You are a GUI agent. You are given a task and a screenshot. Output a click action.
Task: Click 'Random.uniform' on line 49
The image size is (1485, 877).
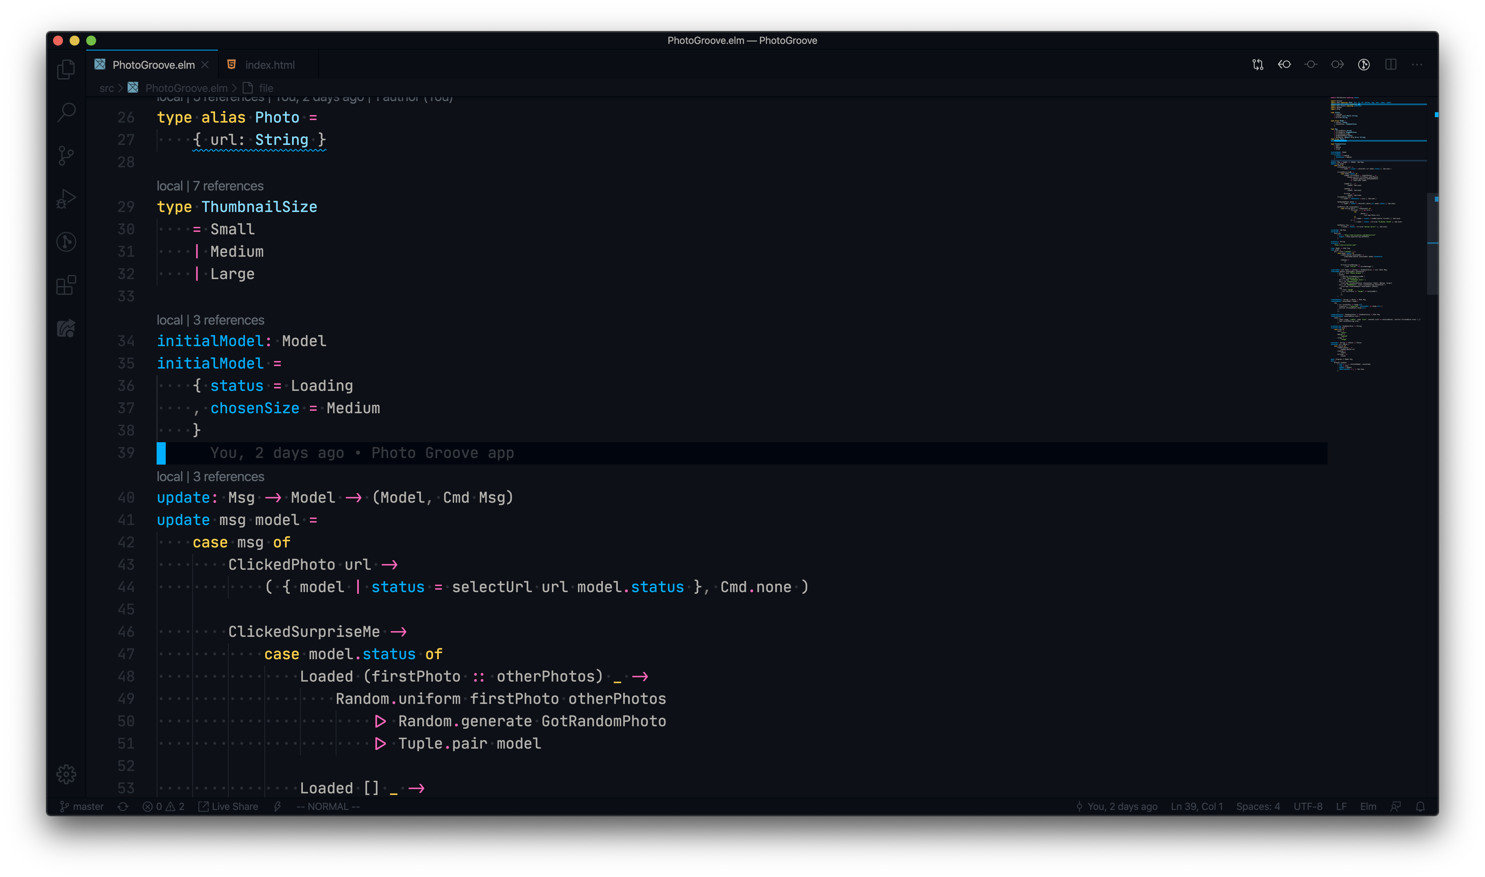tap(398, 699)
